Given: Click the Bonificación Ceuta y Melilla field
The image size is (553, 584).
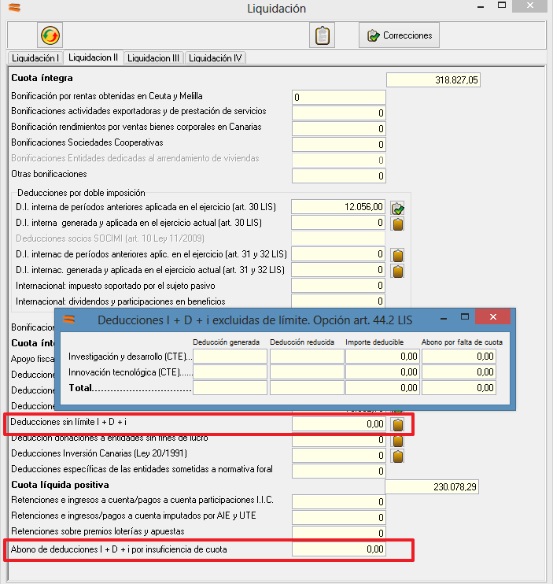Looking at the screenshot, I should [x=339, y=98].
